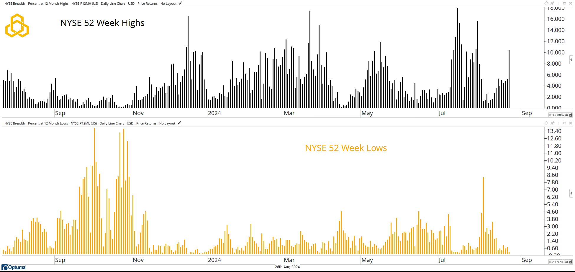Viewport: 575px width, 272px height.
Task: Toggle XY scaling mode on the Highs chart
Action: (x=567, y=115)
